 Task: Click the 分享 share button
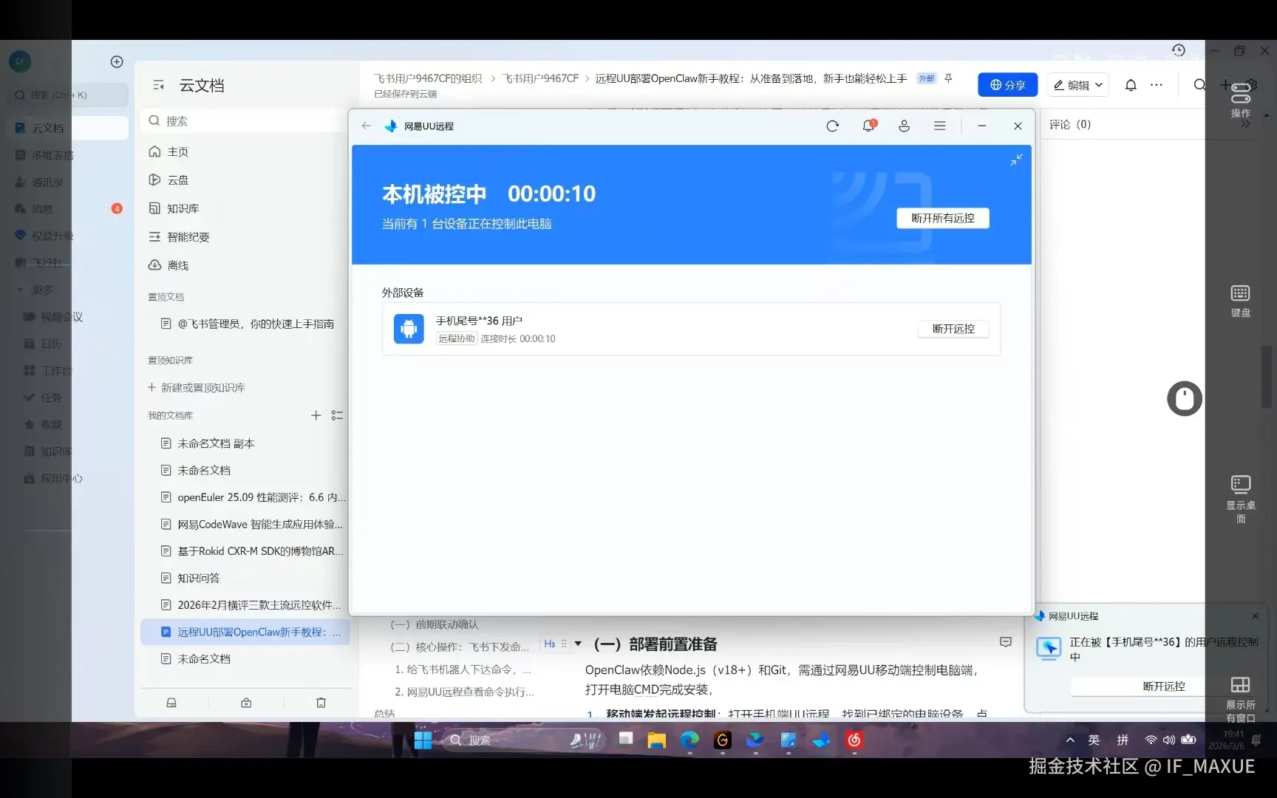pyautogui.click(x=1007, y=85)
